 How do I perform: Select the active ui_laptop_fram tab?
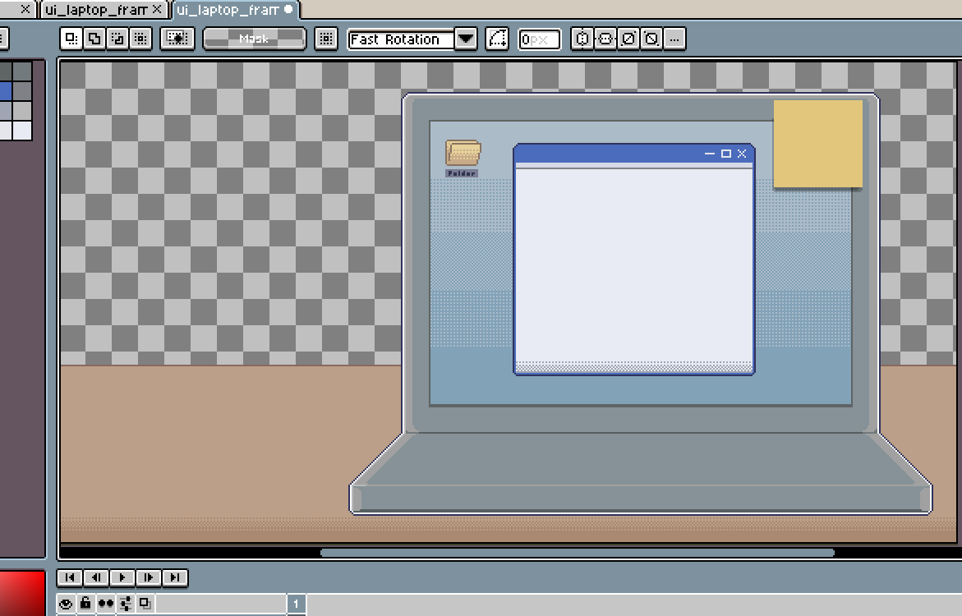point(230,11)
